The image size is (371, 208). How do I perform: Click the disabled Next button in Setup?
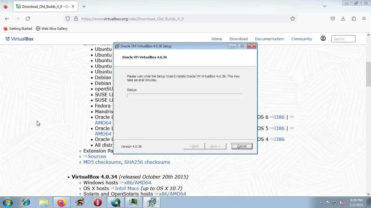(x=215, y=146)
